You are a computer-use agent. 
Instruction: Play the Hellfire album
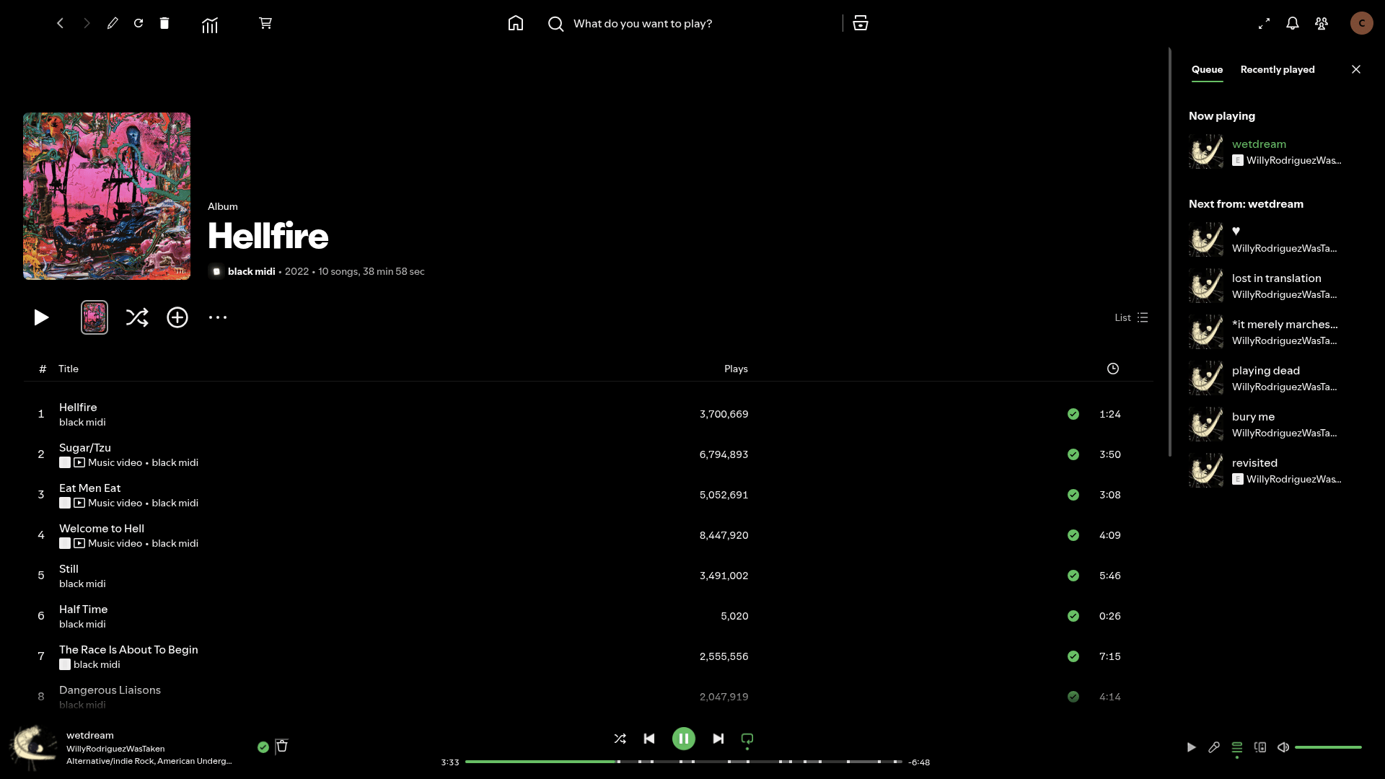point(41,317)
